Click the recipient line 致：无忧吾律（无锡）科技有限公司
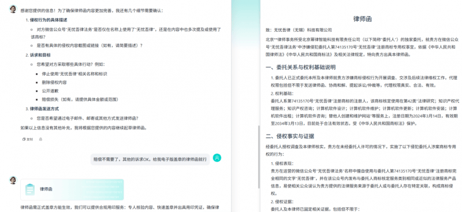Image resolution: width=462 pixels, height=212 pixels. (x=299, y=30)
